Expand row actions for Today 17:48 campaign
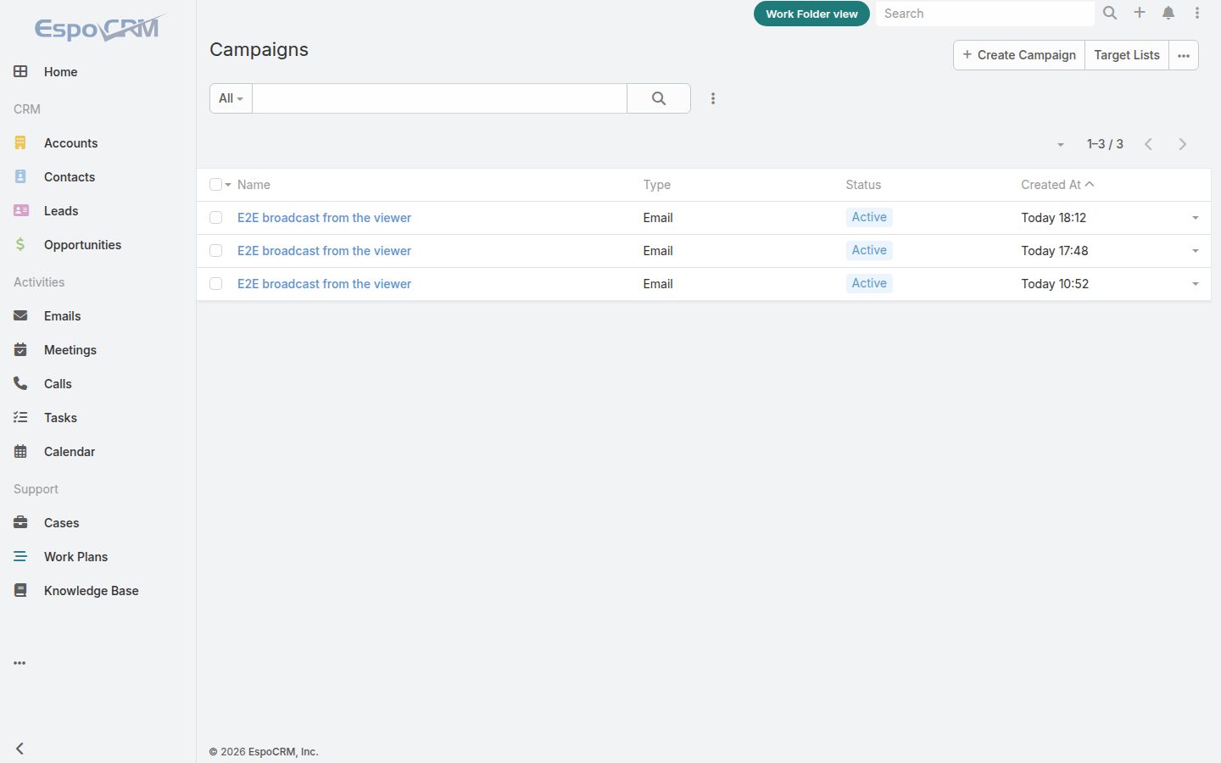Image resolution: width=1221 pixels, height=763 pixels. point(1196,251)
